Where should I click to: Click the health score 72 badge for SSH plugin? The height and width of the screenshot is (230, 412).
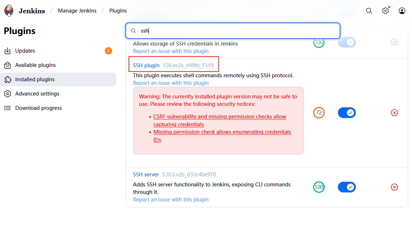click(319, 113)
